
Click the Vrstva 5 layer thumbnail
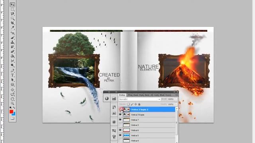tap(127, 135)
